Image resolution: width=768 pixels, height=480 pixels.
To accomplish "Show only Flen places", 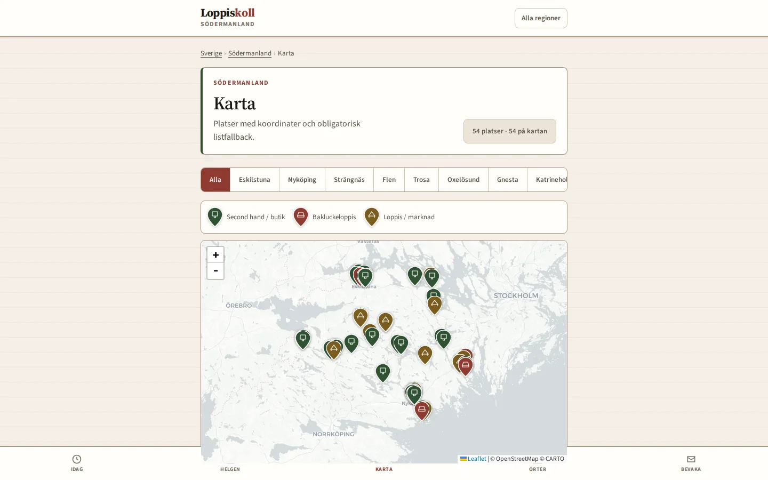I will [x=389, y=180].
